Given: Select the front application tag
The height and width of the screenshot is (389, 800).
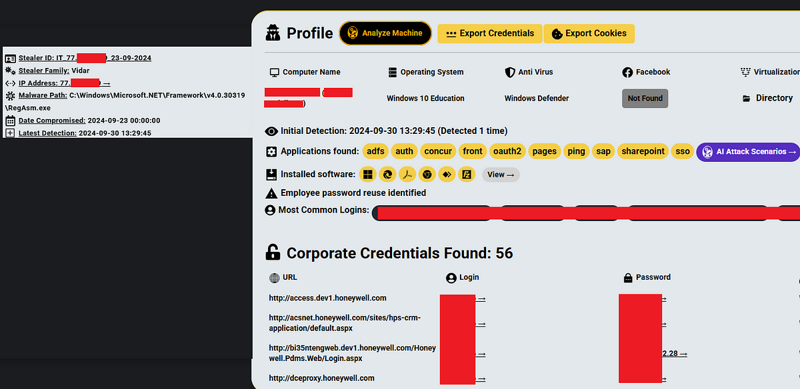Looking at the screenshot, I should [x=473, y=151].
